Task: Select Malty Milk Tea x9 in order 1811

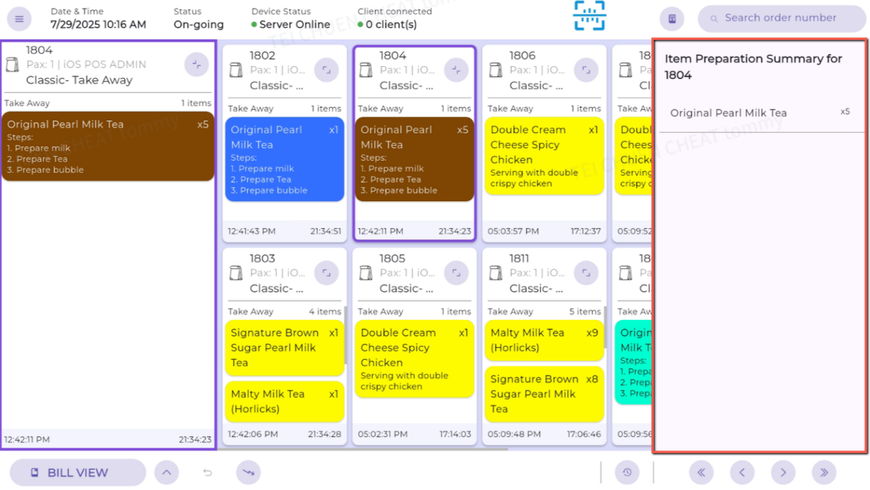Action: [544, 340]
